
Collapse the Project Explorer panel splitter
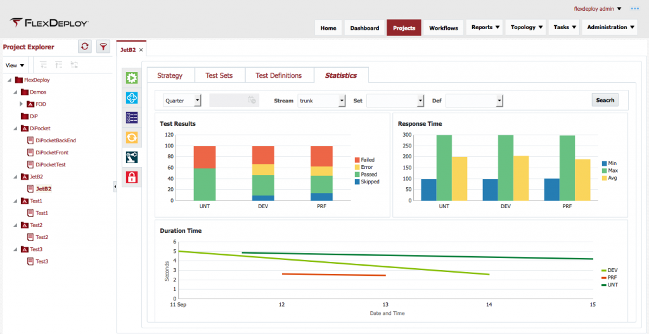(x=115, y=187)
